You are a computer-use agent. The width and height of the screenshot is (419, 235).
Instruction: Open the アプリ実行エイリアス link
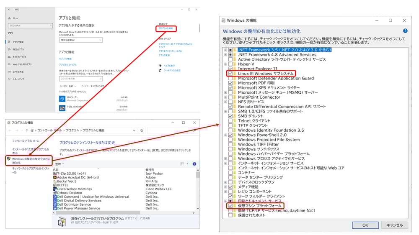pyautogui.click(x=67, y=64)
